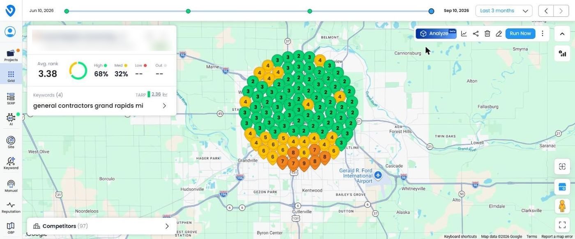The height and width of the screenshot is (239, 575).
Task: Expand the Competitors (97) panel
Action: coord(102,226)
